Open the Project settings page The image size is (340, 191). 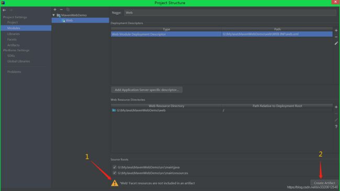[x=13, y=22]
